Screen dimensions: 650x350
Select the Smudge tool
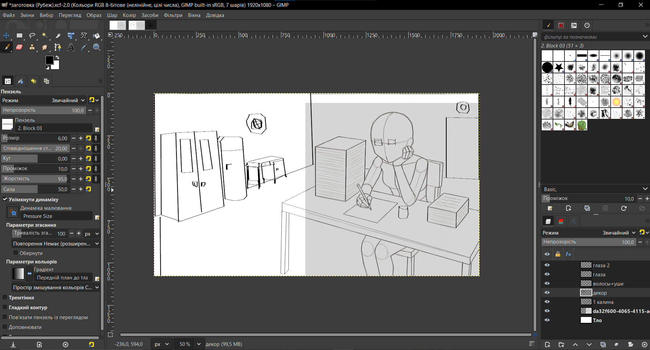coord(45,48)
